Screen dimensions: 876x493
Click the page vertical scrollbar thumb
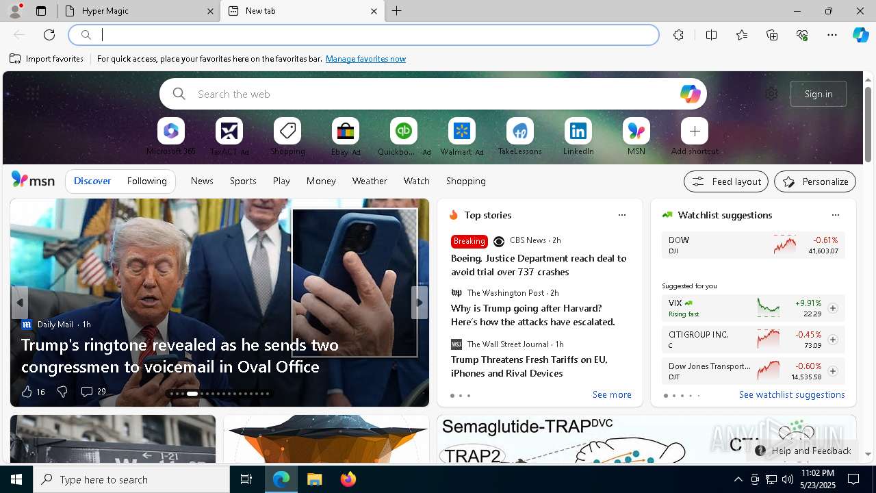pyautogui.click(x=868, y=125)
